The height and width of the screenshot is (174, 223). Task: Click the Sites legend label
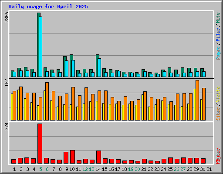pyautogui.click(x=218, y=114)
